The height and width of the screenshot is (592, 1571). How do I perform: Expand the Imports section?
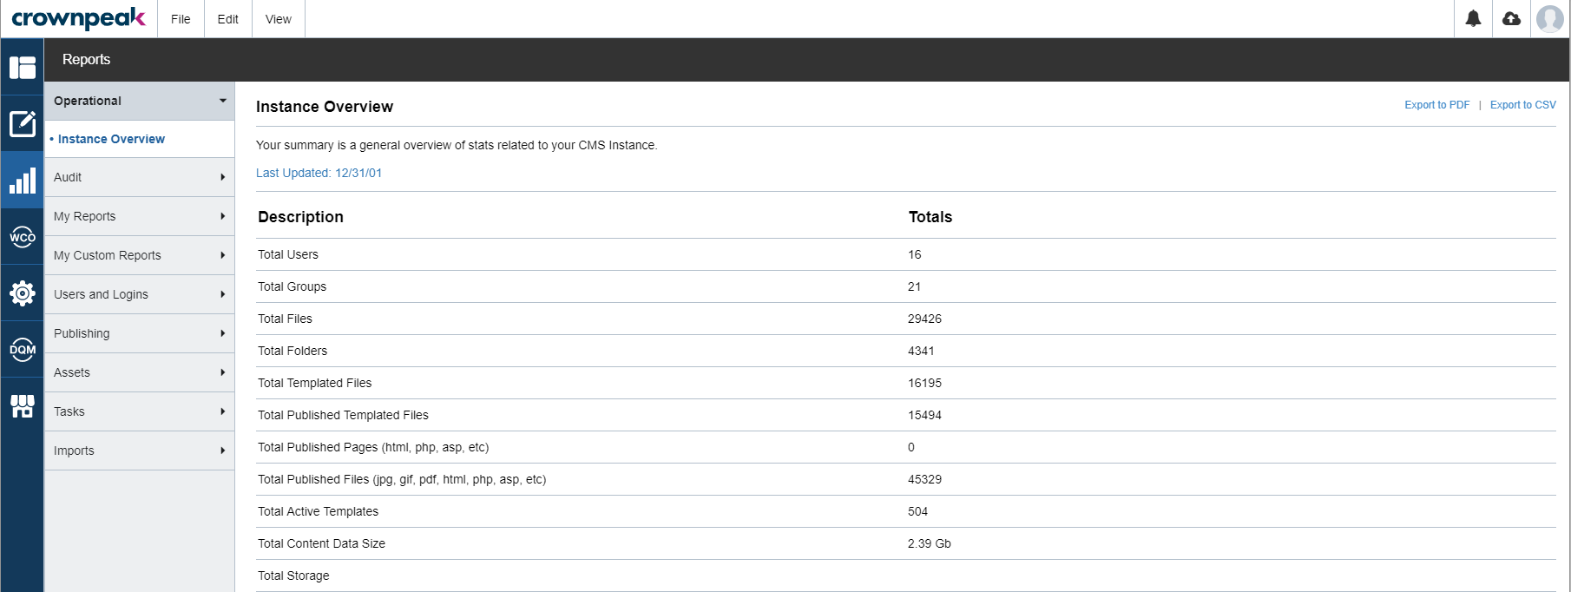click(x=140, y=451)
